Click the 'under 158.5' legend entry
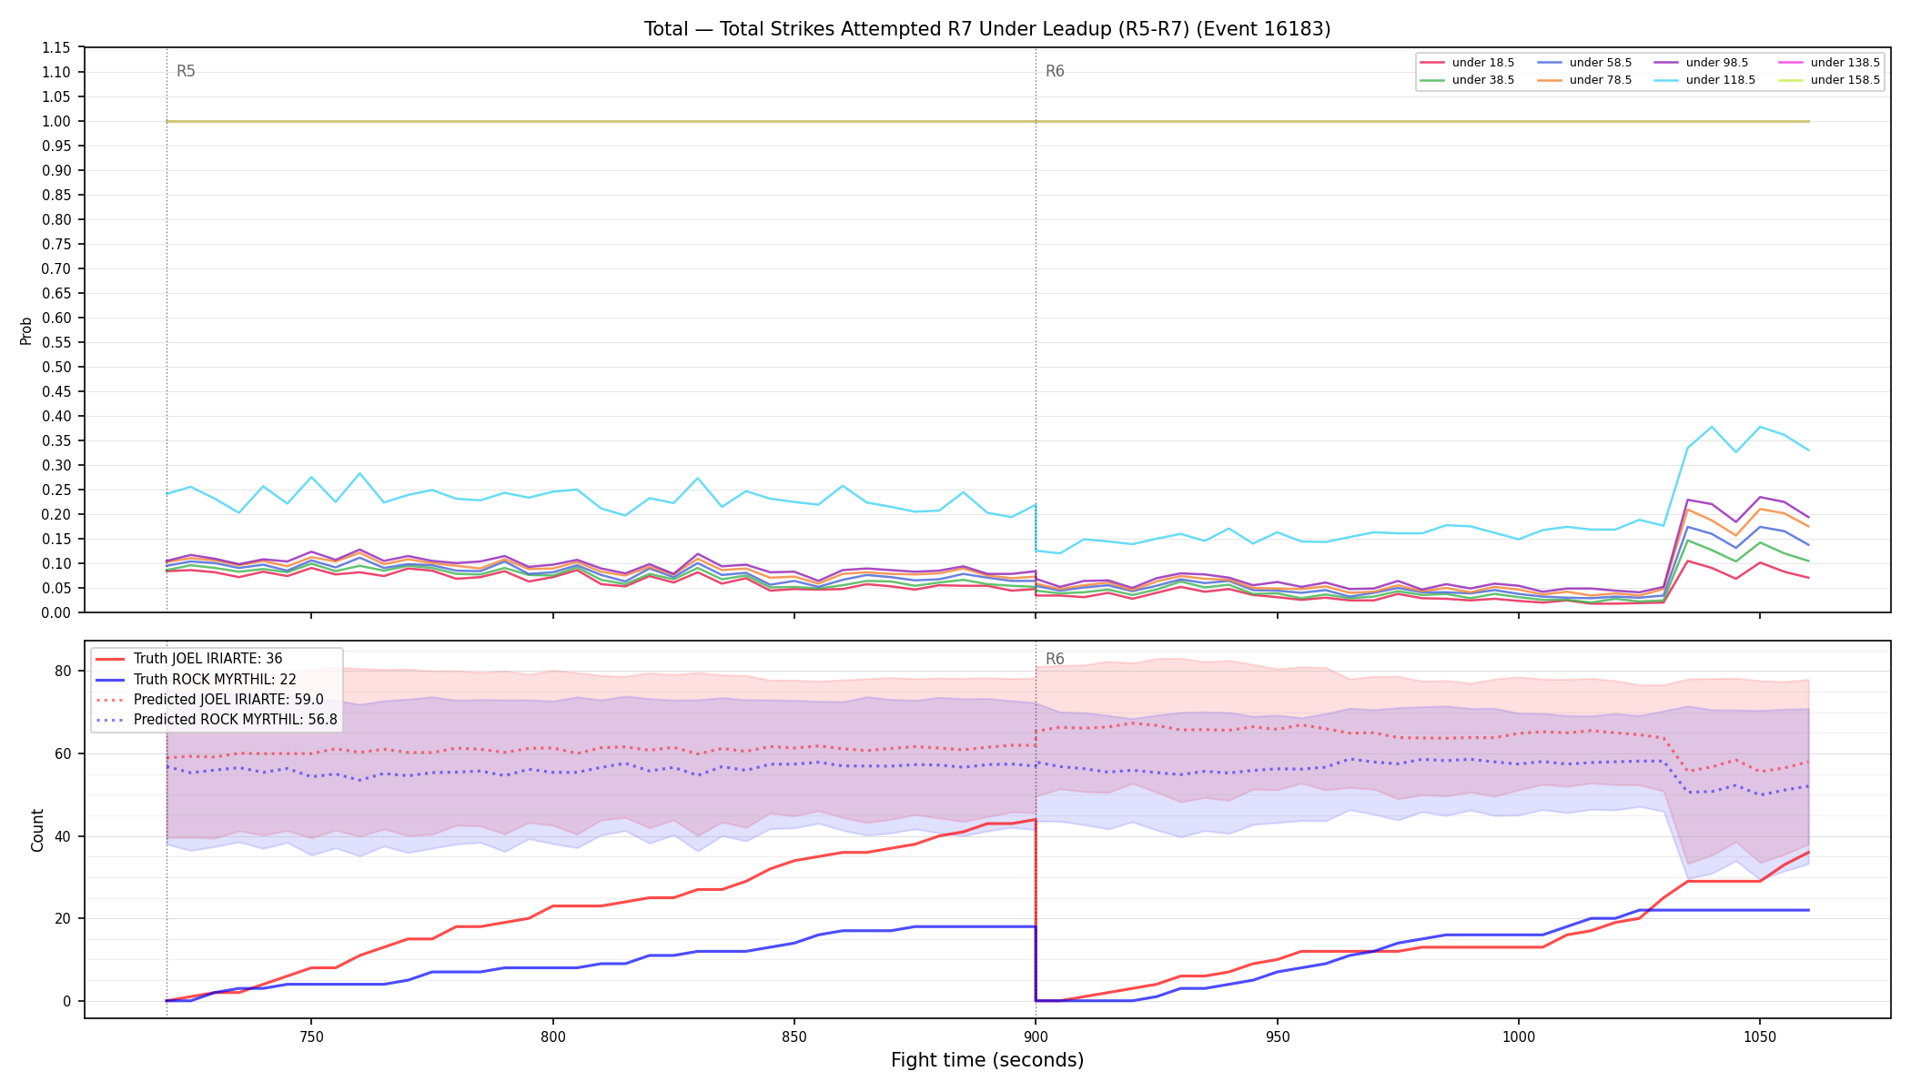 pos(1829,80)
